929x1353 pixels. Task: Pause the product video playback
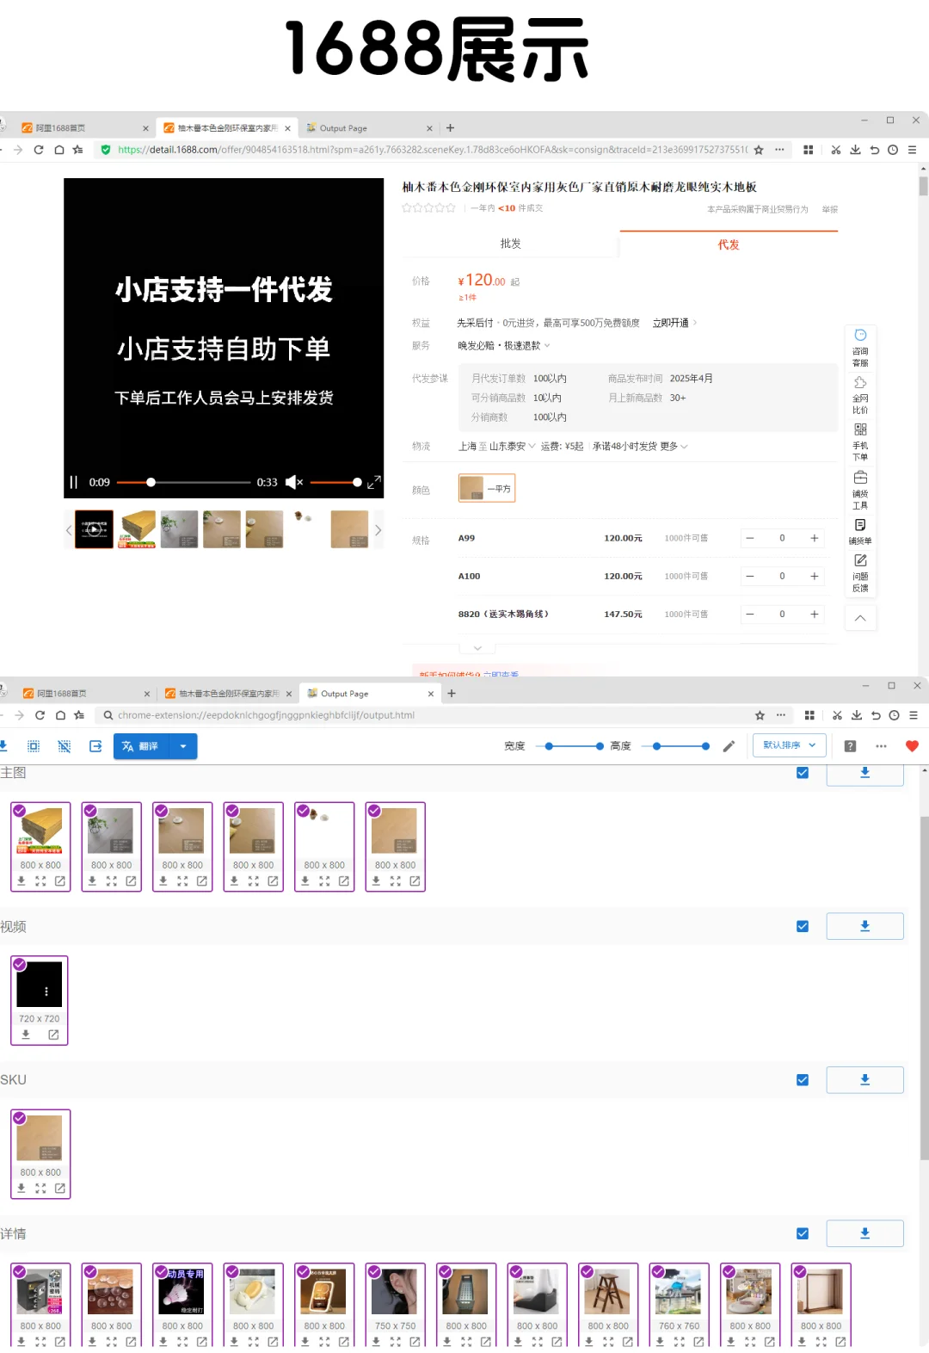click(x=73, y=482)
